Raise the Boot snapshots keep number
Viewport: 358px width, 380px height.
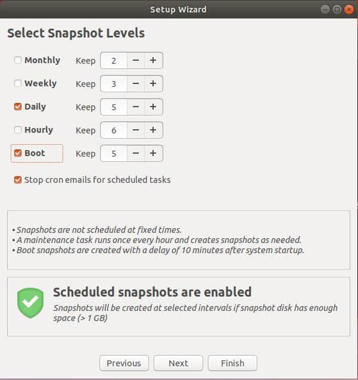pyautogui.click(x=153, y=153)
